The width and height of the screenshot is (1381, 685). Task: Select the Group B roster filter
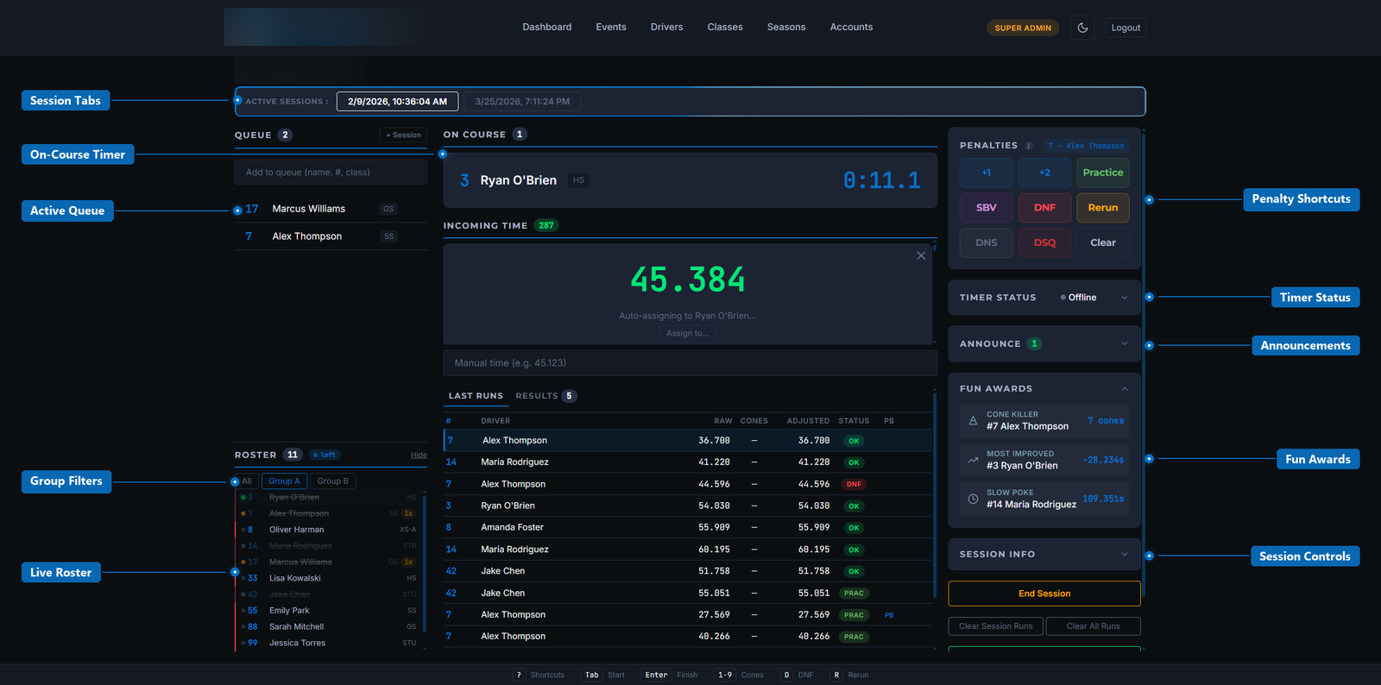click(332, 481)
